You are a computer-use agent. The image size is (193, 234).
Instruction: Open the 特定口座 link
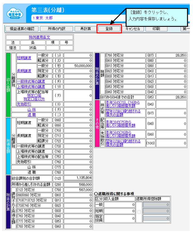[x=34, y=95]
